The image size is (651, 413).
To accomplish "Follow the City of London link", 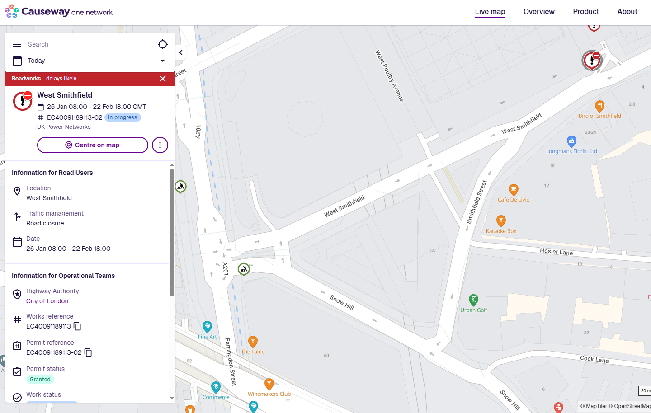I will tap(47, 301).
